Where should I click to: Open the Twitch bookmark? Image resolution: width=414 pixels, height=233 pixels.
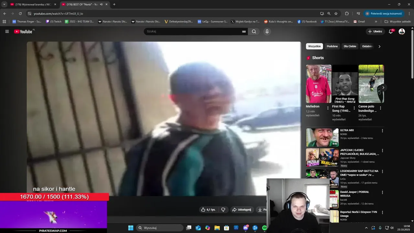tap(54, 22)
